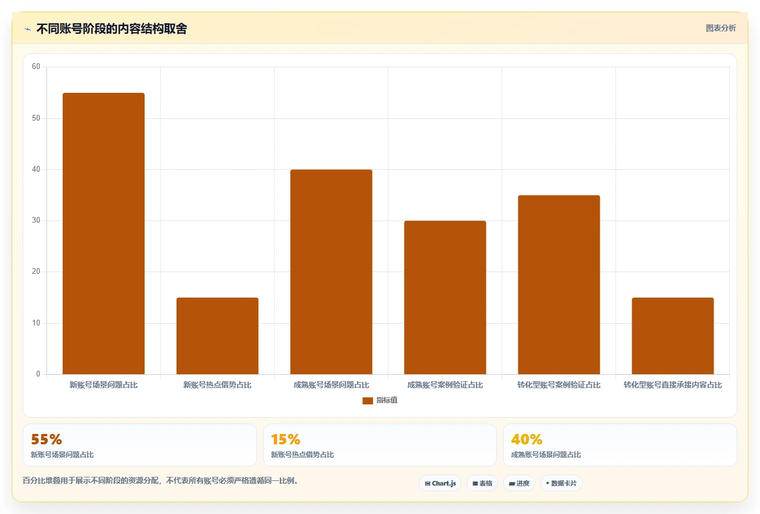This screenshot has width=760, height=514.
Task: Click the 新账号场景问题占比 bar in the chart
Action: point(103,233)
